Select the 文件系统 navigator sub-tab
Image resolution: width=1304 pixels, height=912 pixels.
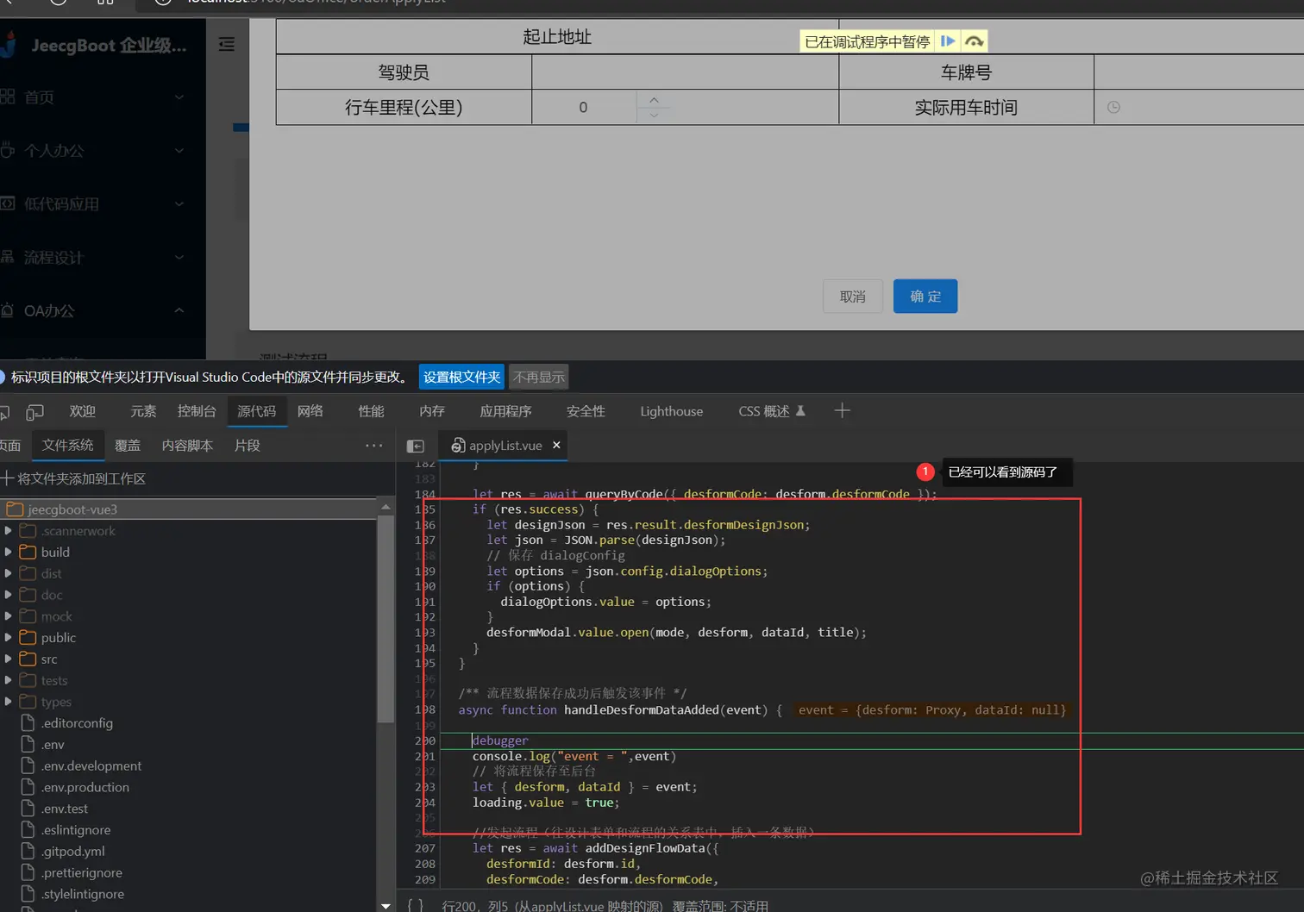tap(67, 445)
